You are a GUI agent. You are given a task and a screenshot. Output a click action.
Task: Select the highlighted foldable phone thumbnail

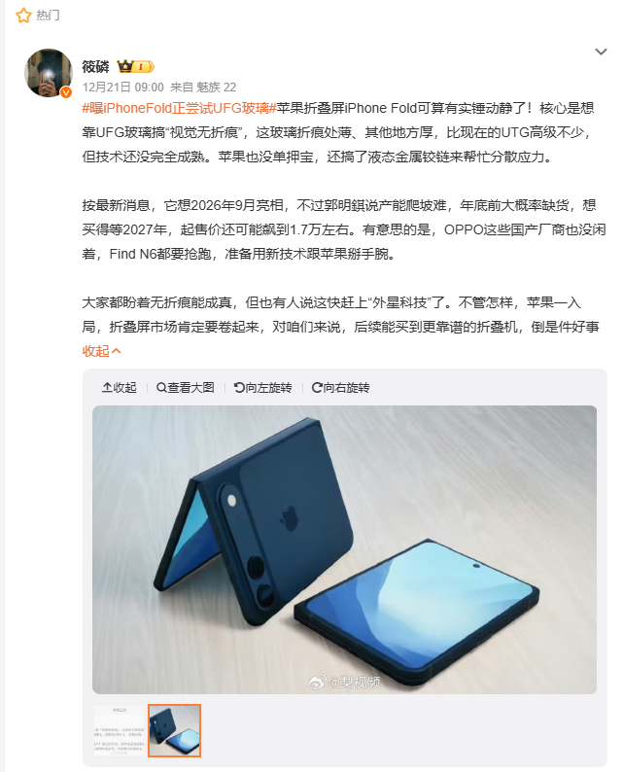click(x=174, y=730)
